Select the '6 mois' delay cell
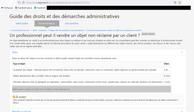The image size is (194, 112). (x=167, y=76)
